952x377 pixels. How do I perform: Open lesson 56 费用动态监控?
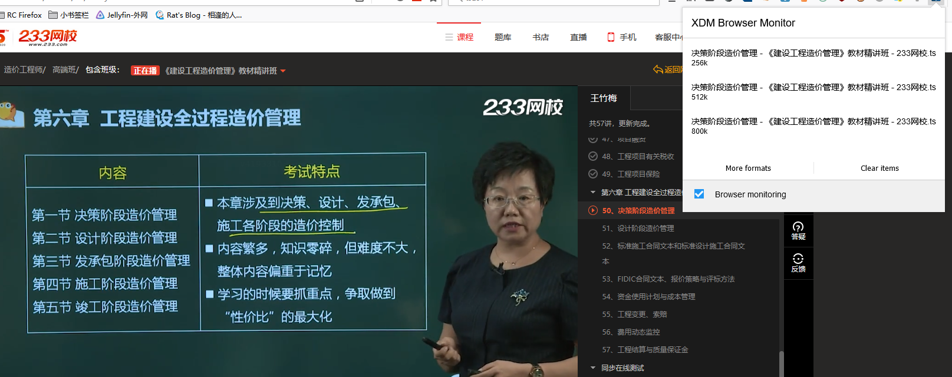[x=631, y=332]
